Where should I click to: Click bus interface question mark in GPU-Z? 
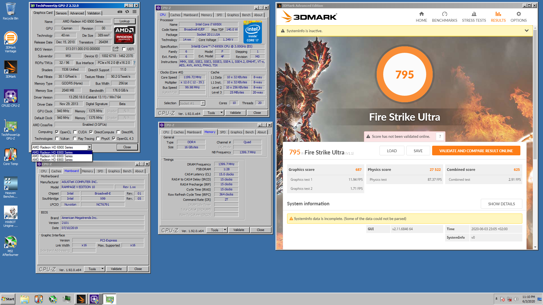click(134, 63)
